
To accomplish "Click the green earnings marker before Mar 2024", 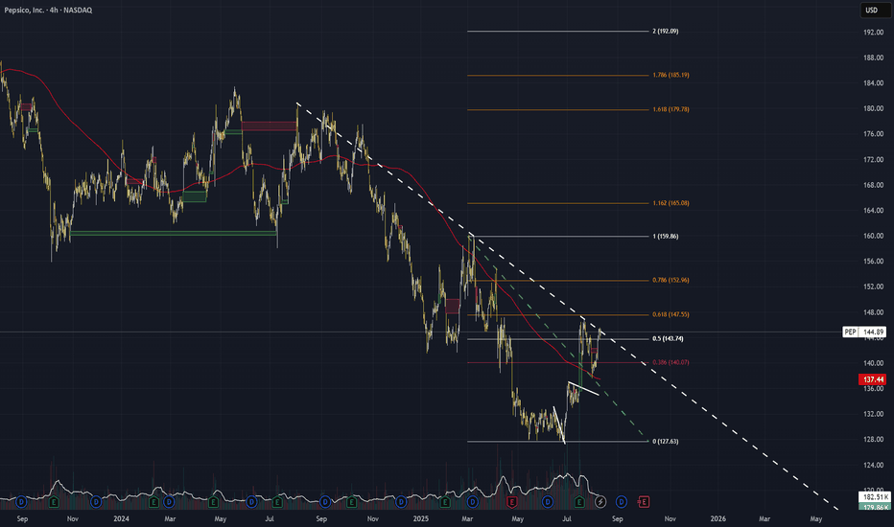I will click(x=153, y=502).
